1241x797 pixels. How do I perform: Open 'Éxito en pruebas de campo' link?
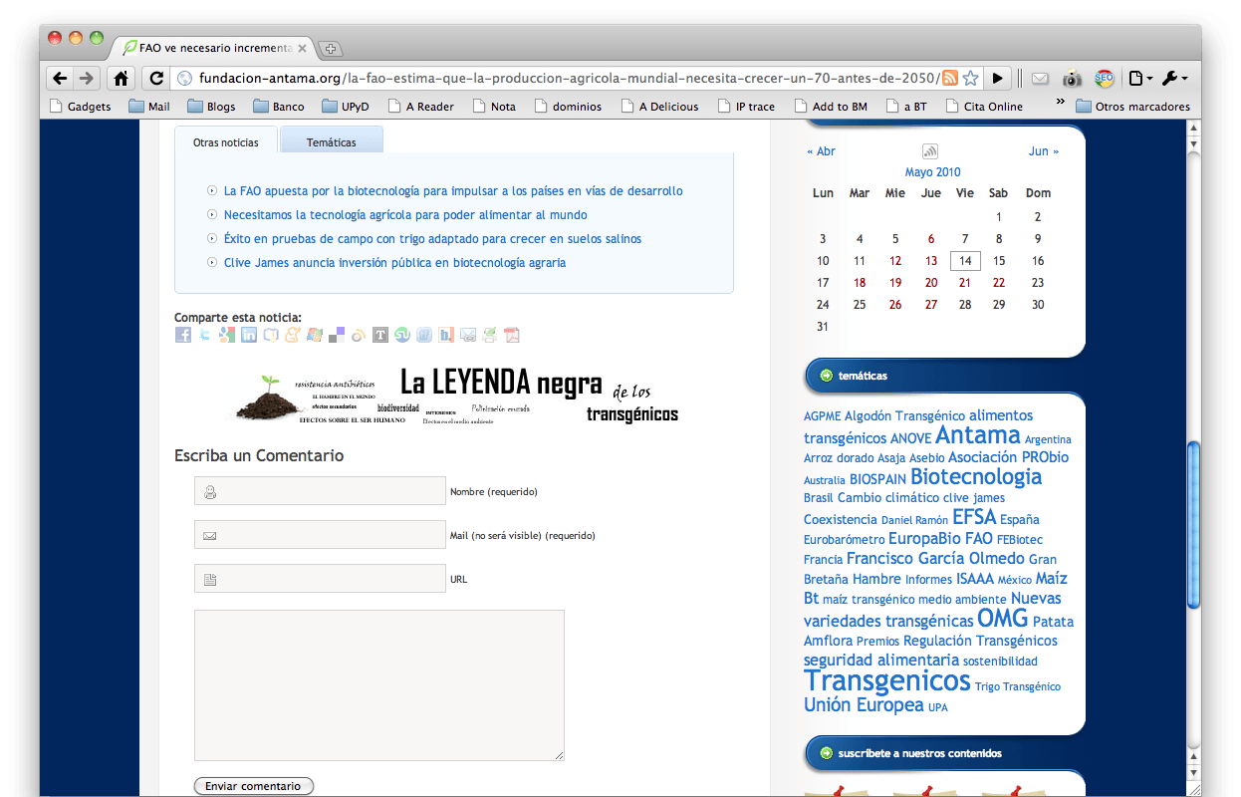[x=432, y=239]
